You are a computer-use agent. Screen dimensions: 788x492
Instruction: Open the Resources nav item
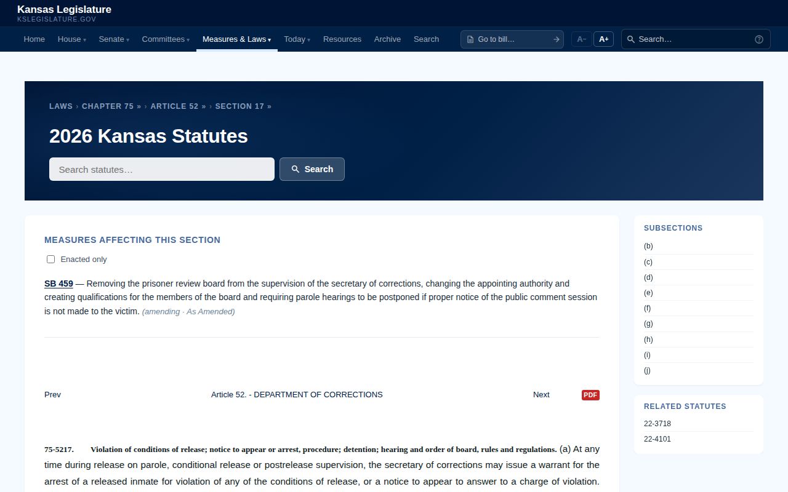(342, 39)
